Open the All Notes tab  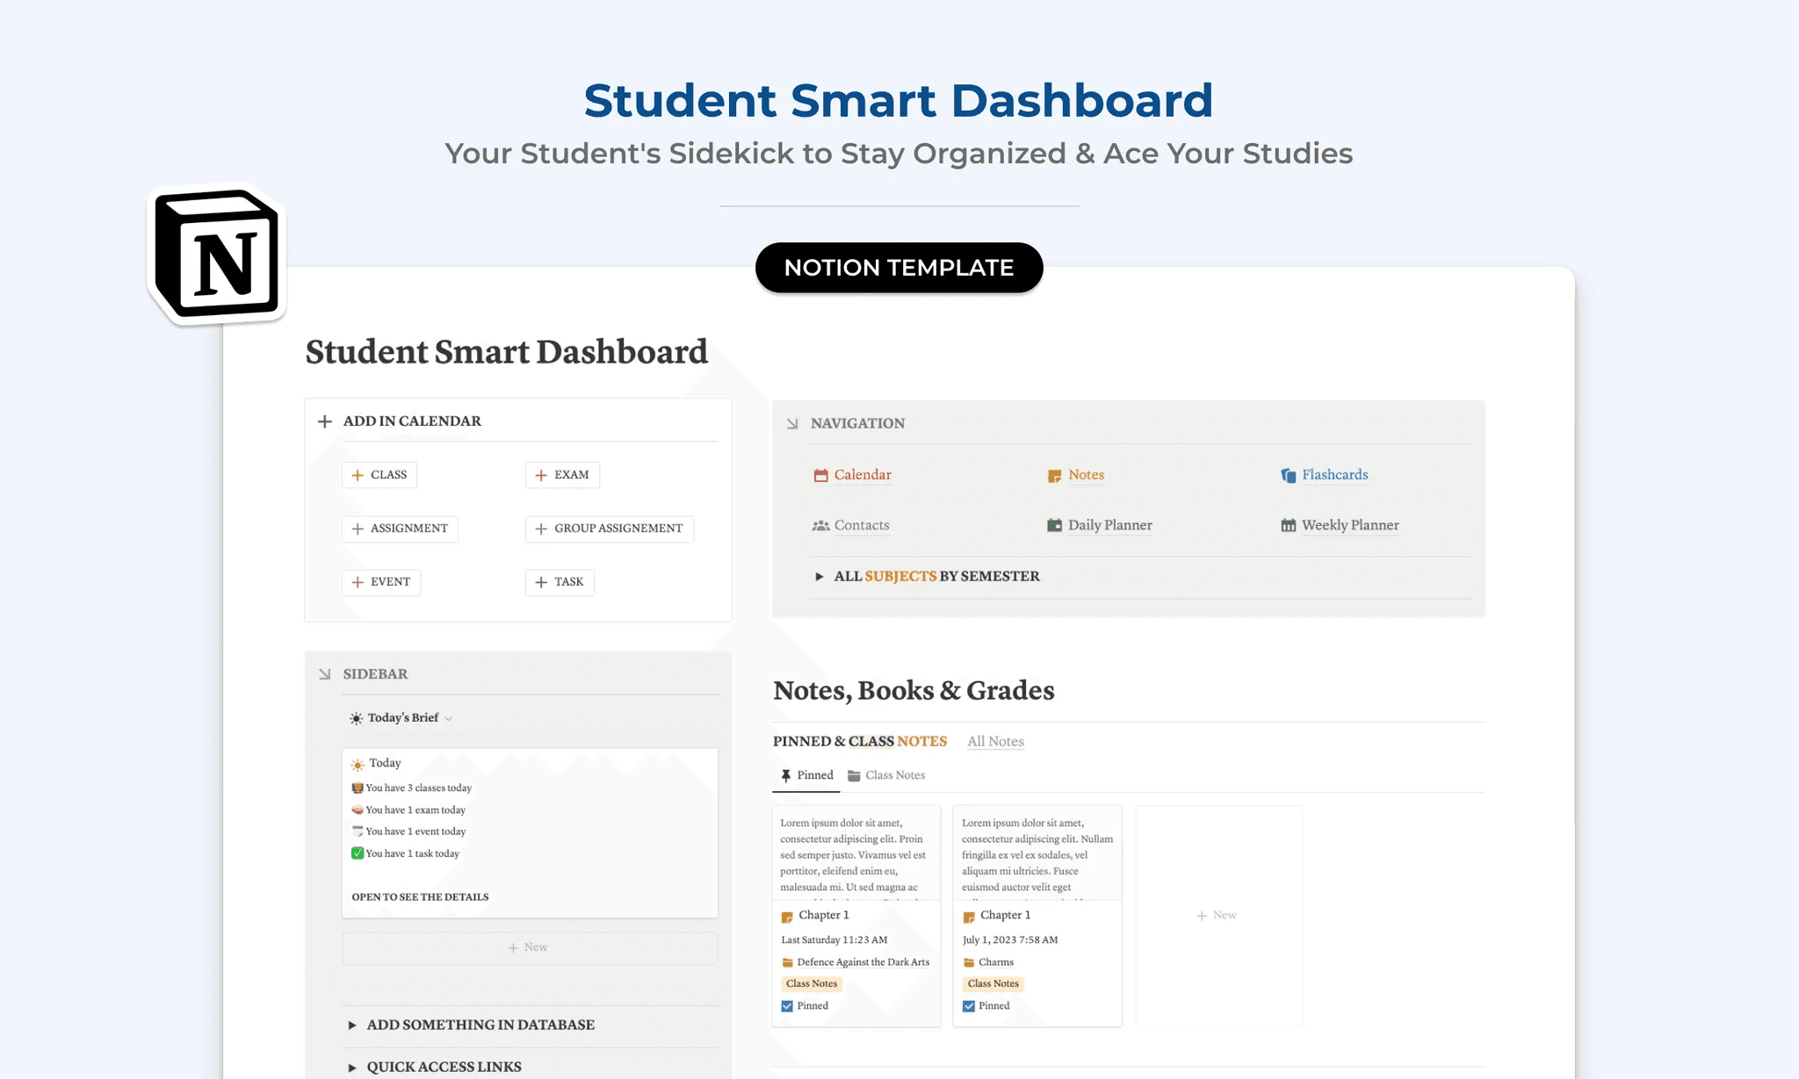click(x=995, y=741)
